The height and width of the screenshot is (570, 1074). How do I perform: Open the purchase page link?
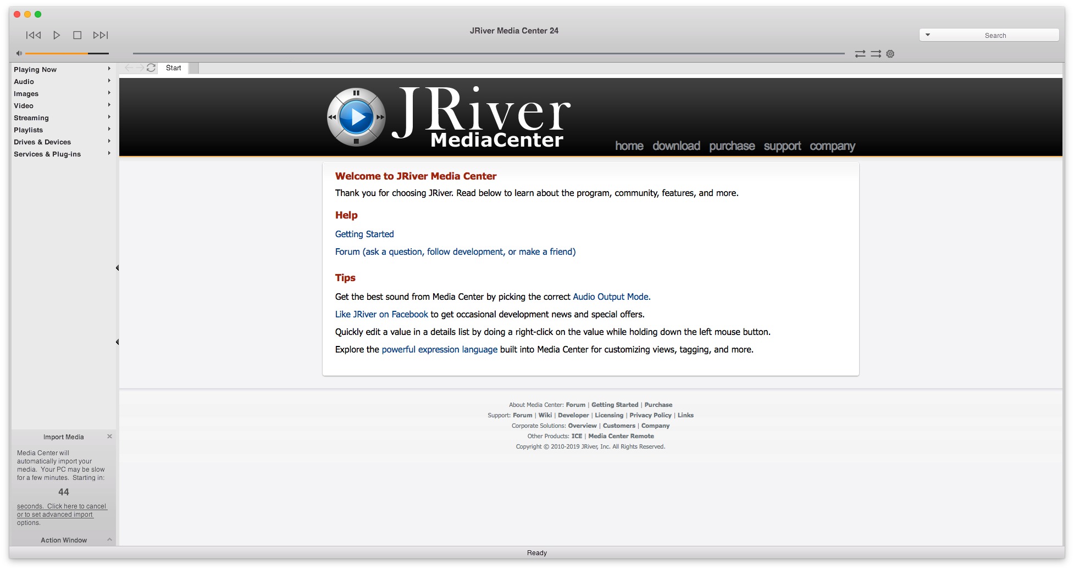[x=732, y=146]
